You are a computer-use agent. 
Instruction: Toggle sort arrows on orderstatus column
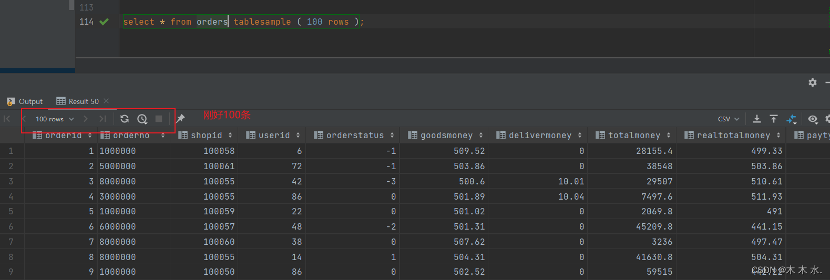392,136
